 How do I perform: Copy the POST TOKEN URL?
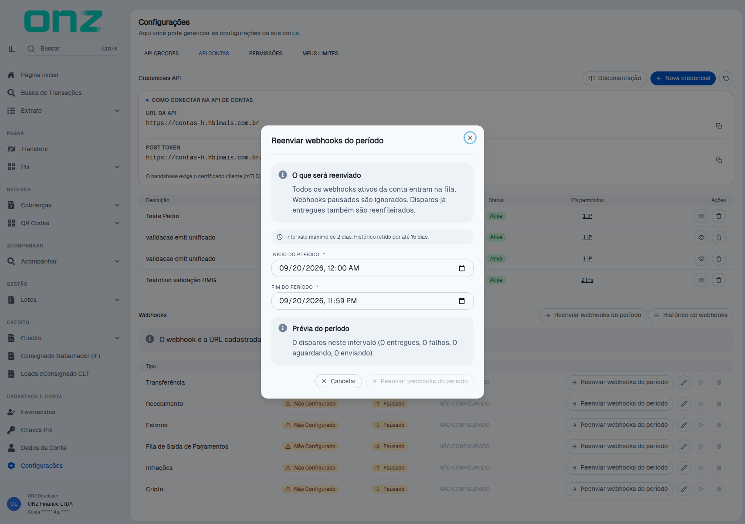pyautogui.click(x=719, y=160)
